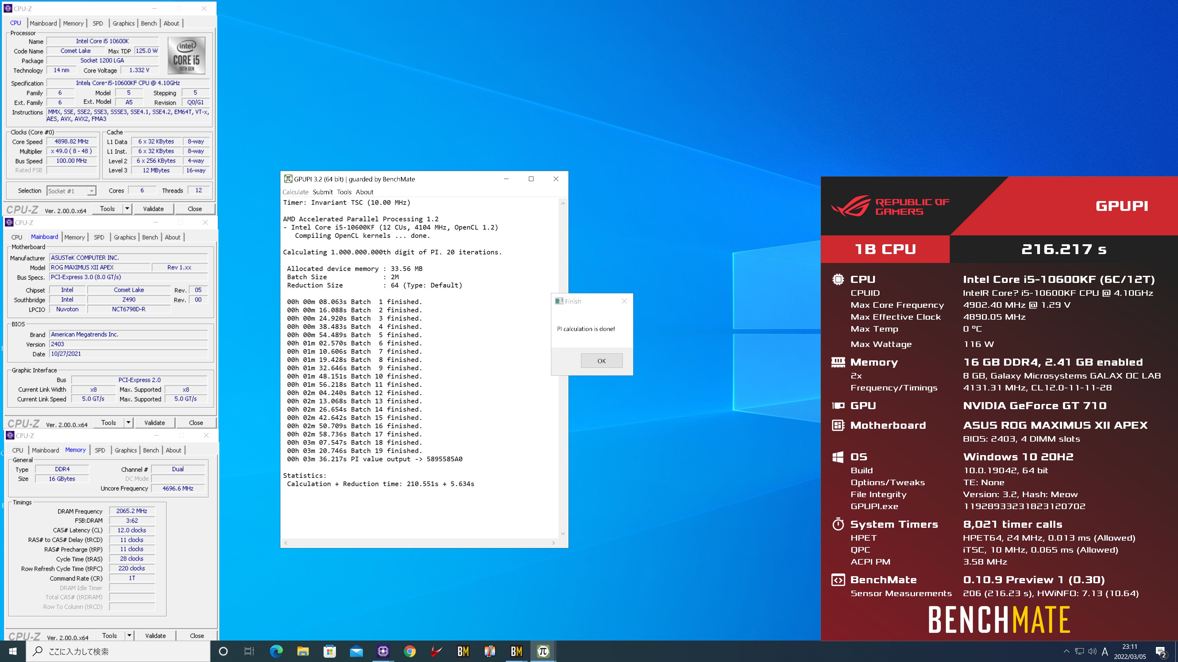The image size is (1178, 662).
Task: Open the thermometer app taskbar icon
Action: 490,651
